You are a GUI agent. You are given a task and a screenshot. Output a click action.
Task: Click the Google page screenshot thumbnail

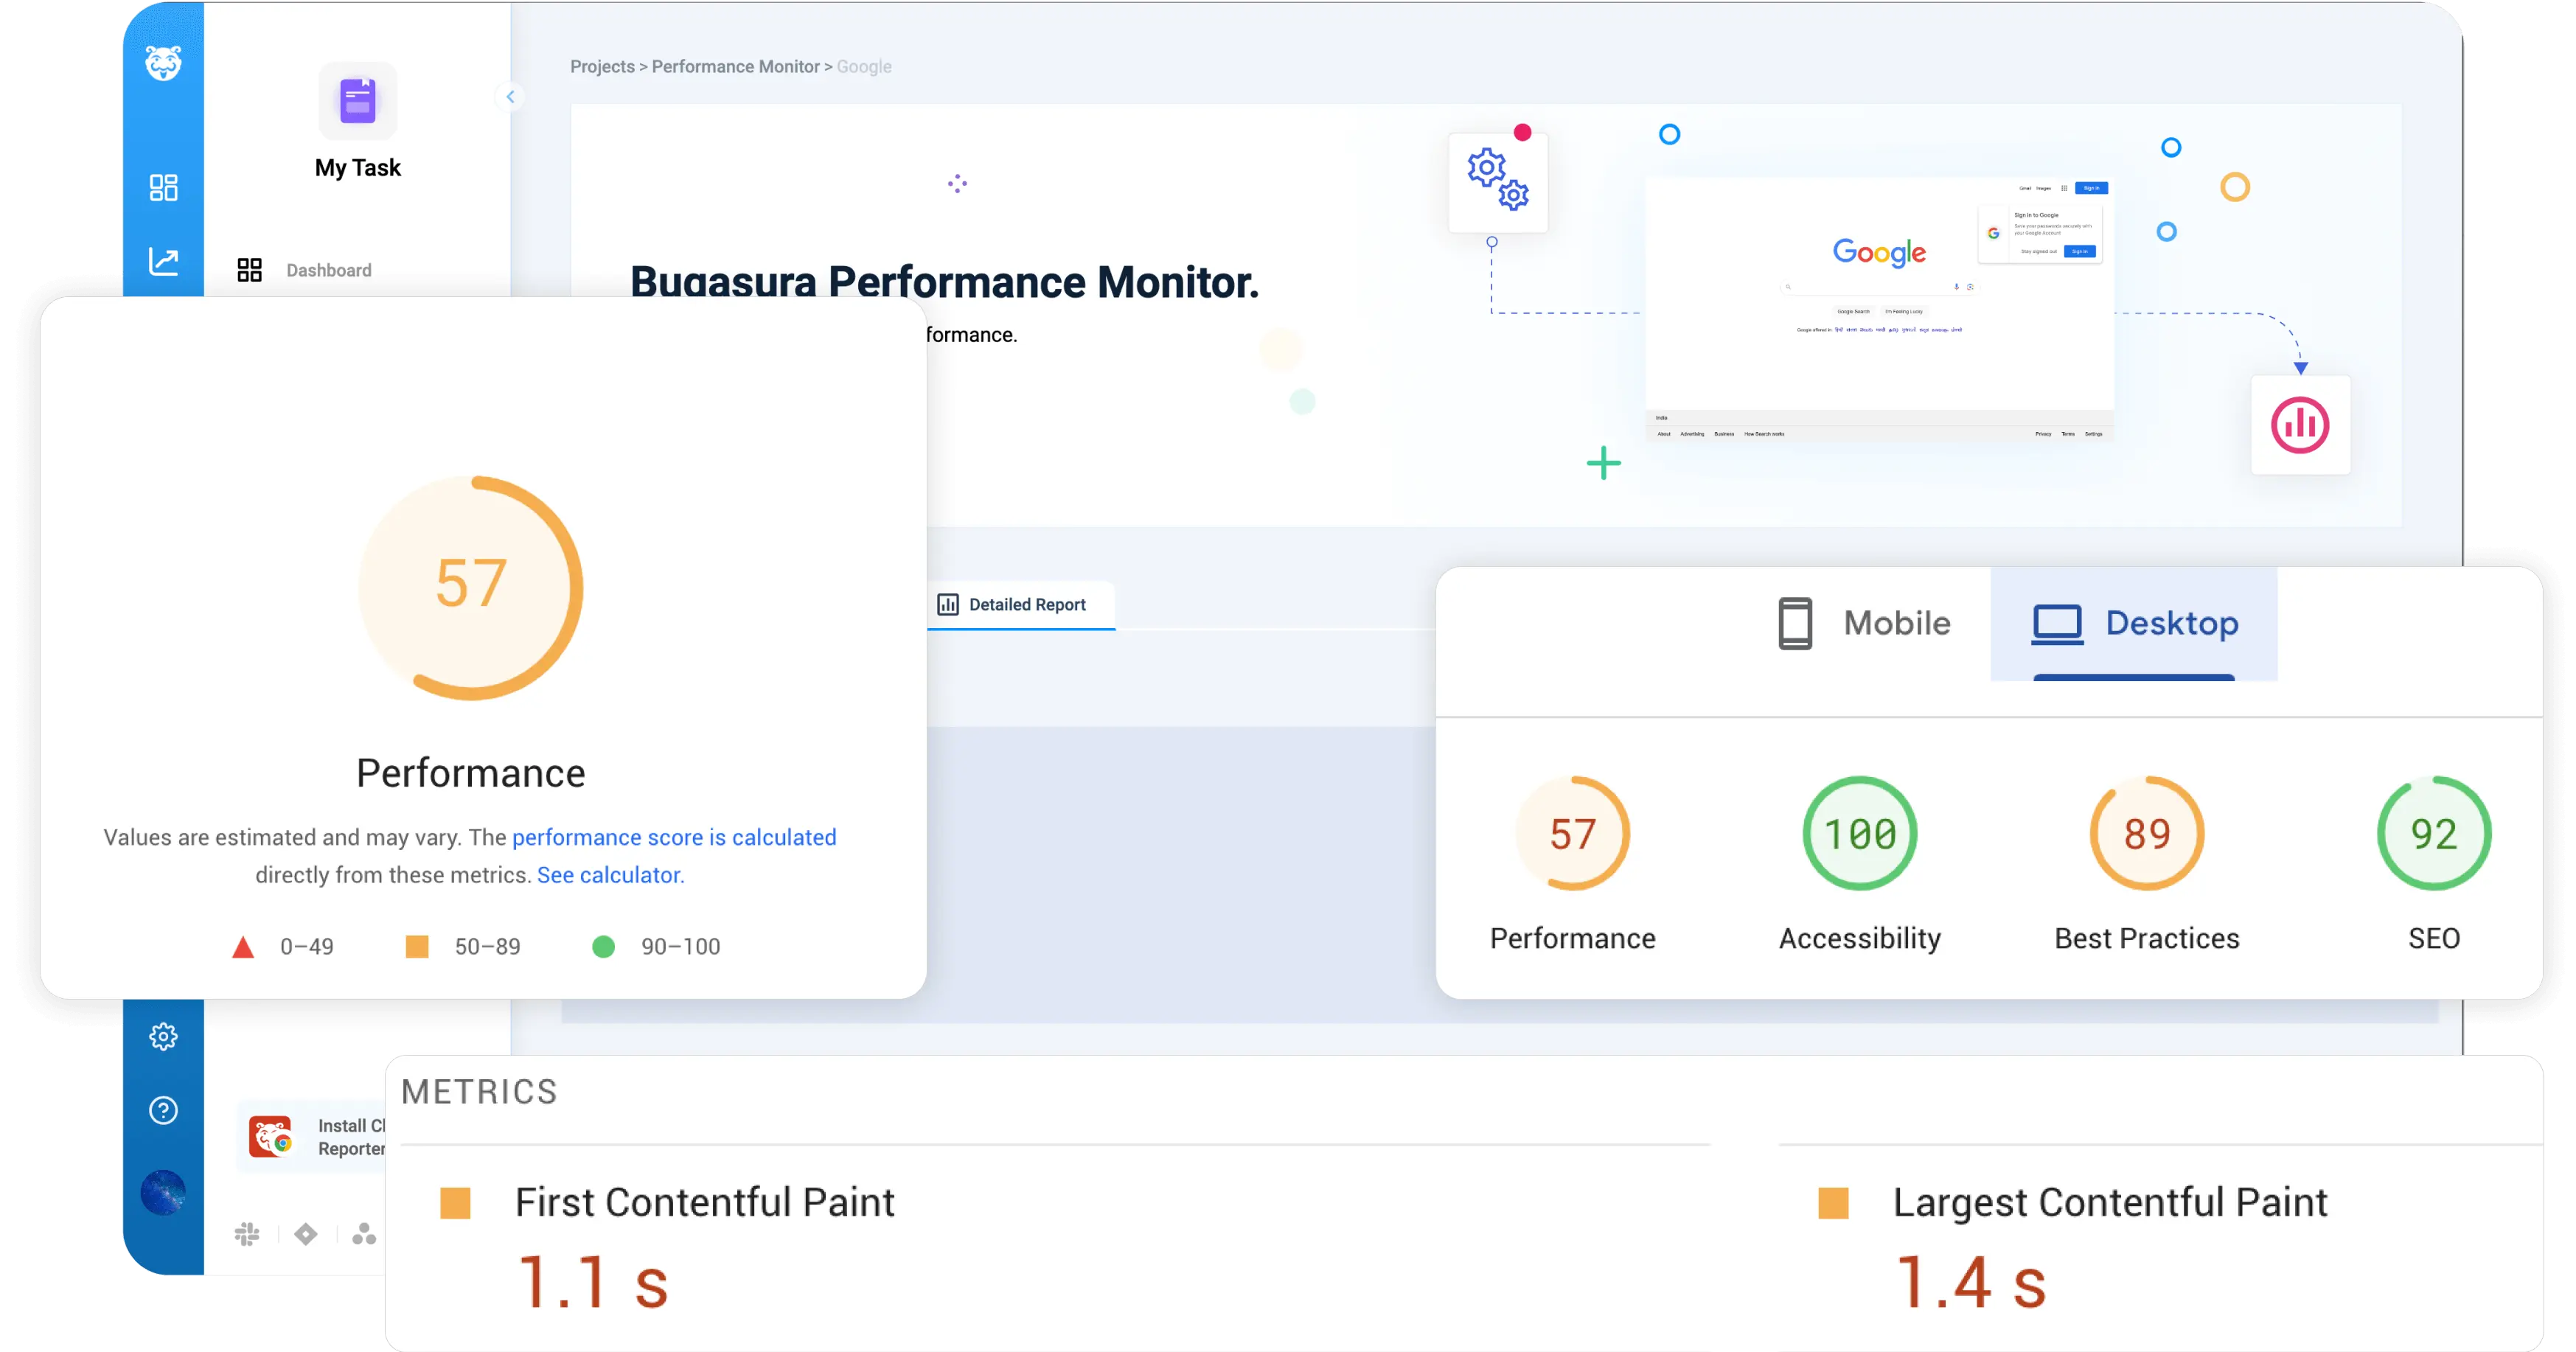pos(1879,309)
